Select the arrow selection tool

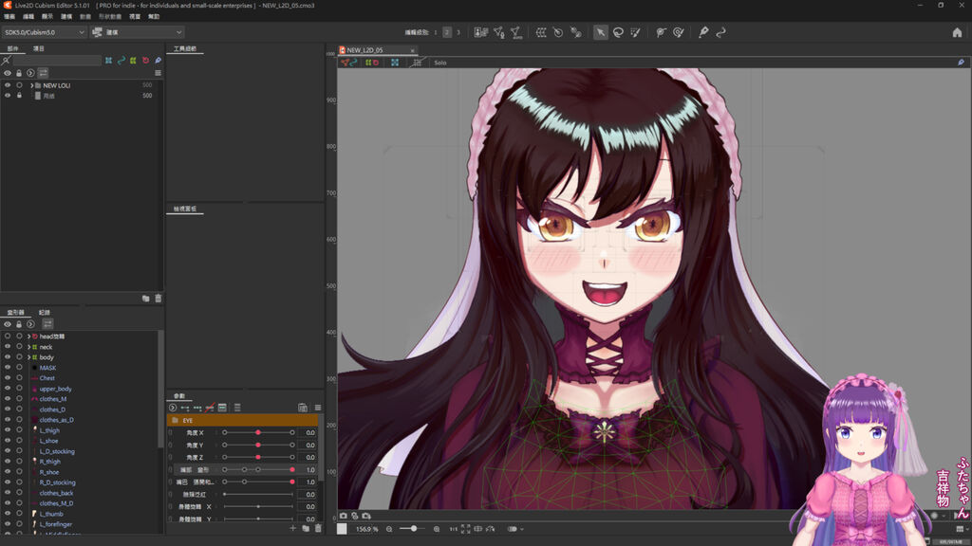pos(600,32)
